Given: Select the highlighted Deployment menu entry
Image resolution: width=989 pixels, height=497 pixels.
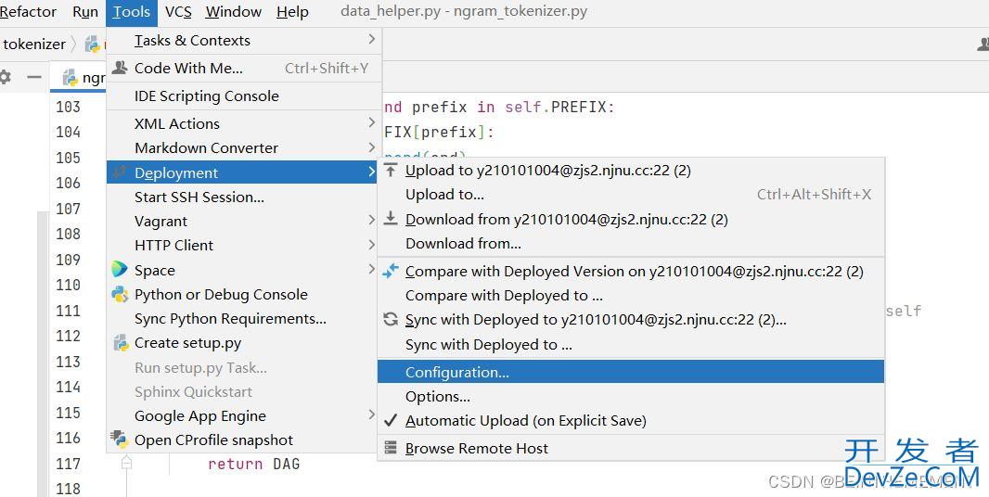Looking at the screenshot, I should pyautogui.click(x=242, y=172).
